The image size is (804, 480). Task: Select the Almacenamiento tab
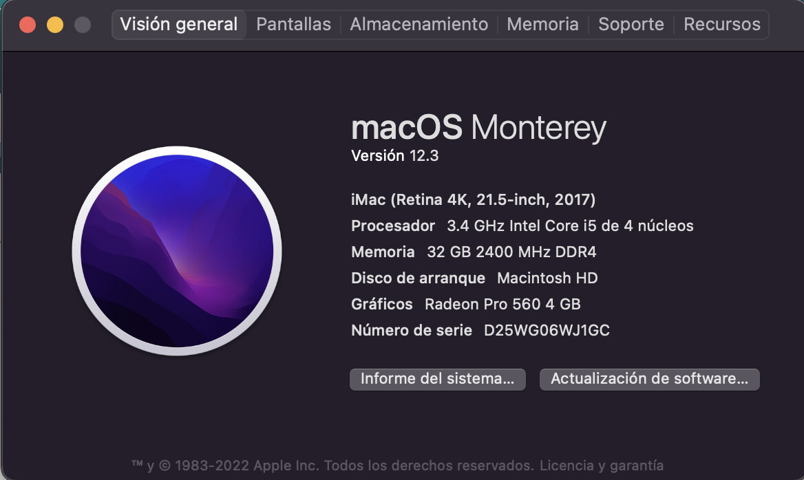(x=419, y=24)
